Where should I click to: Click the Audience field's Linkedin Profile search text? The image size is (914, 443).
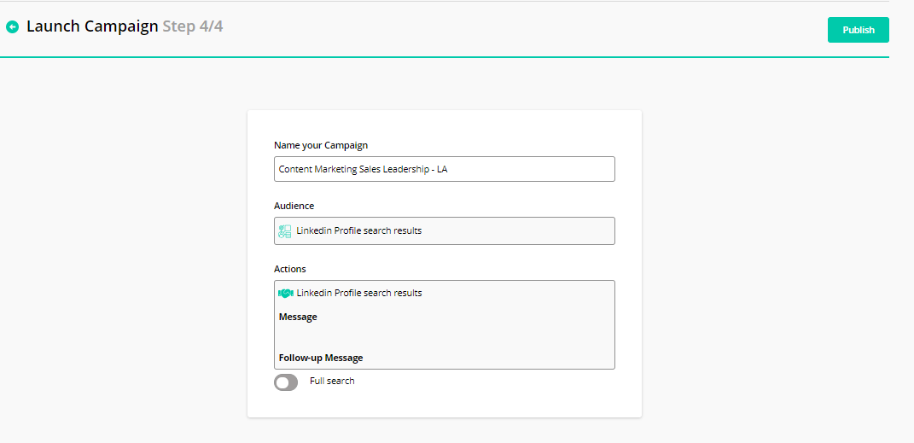358,230
